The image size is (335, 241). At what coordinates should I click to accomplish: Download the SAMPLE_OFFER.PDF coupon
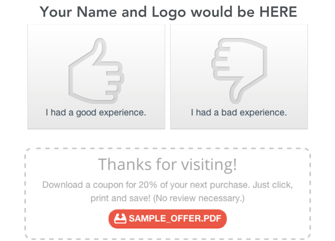point(167,219)
